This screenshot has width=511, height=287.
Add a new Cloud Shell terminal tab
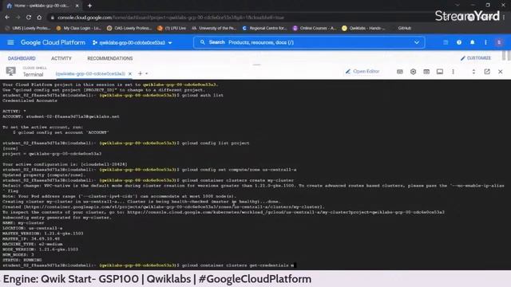tap(141, 73)
